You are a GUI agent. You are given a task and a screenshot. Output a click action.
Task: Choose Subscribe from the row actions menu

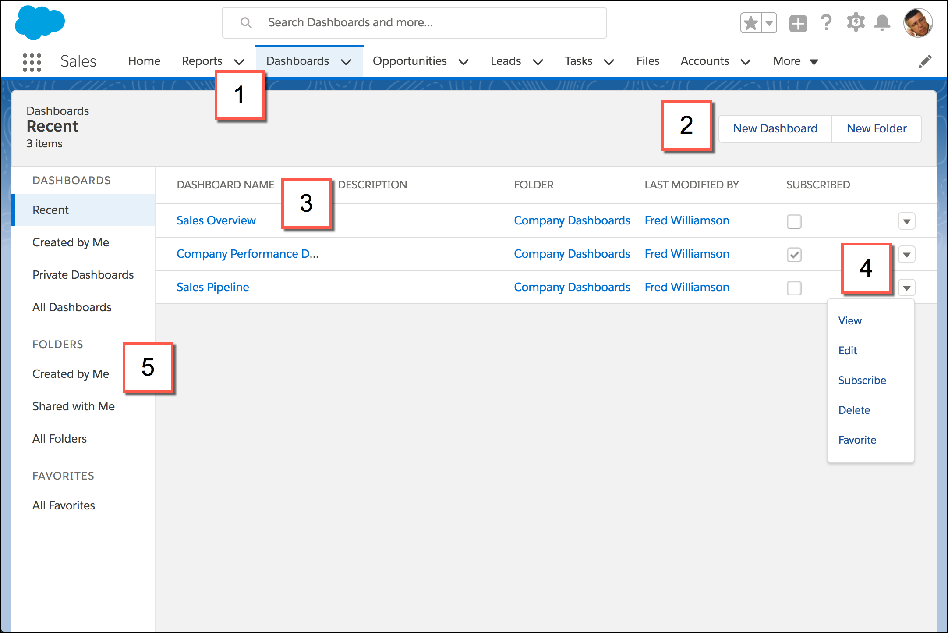(862, 380)
